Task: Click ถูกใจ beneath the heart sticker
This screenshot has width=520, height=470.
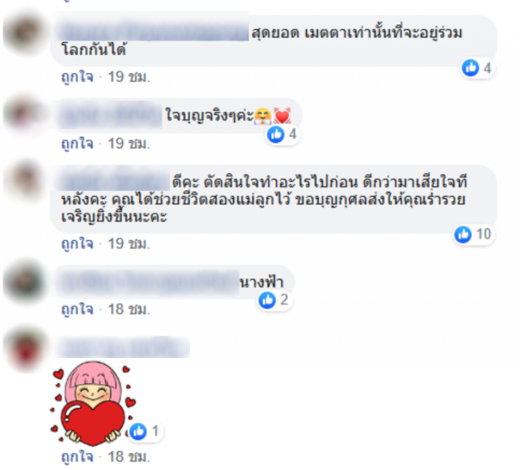Action: pyautogui.click(x=77, y=457)
